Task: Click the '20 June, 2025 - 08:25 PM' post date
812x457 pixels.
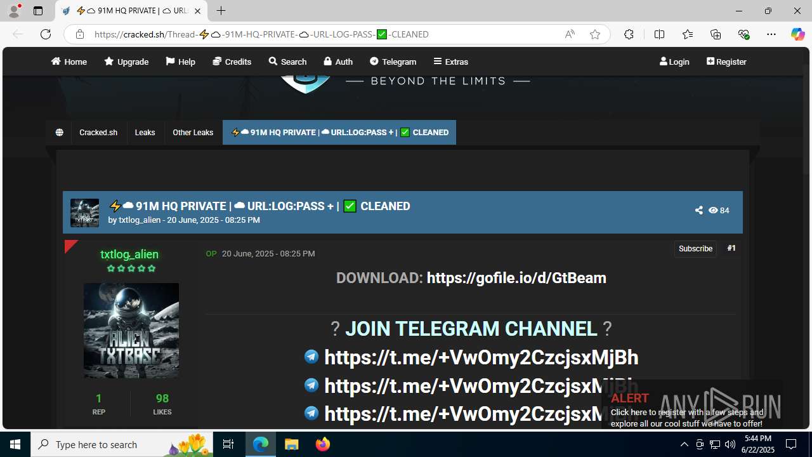Action: [x=268, y=253]
